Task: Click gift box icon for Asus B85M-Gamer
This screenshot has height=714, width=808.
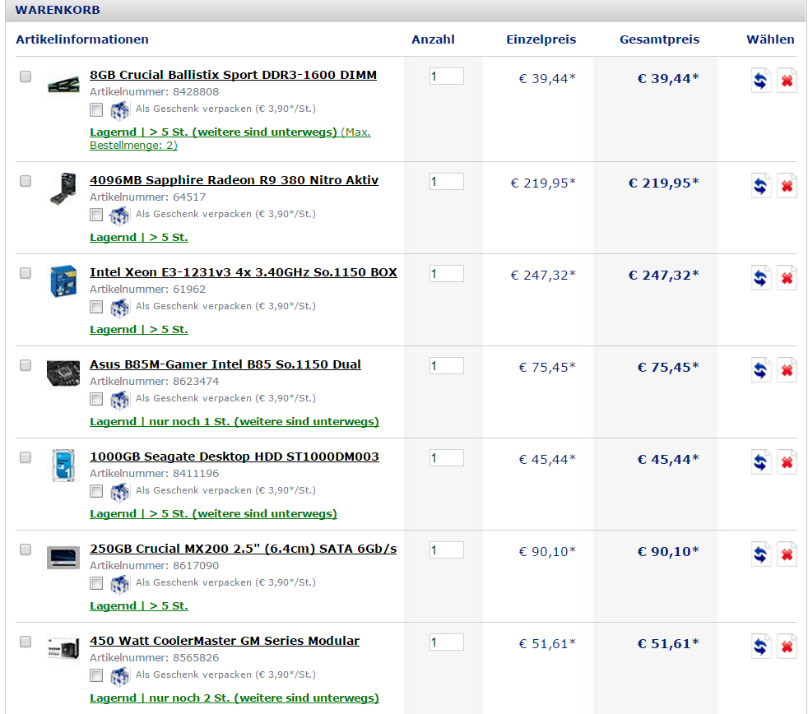Action: [x=119, y=400]
